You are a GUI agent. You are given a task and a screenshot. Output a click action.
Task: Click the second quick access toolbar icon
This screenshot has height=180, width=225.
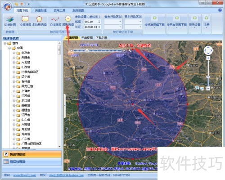tap(22, 4)
